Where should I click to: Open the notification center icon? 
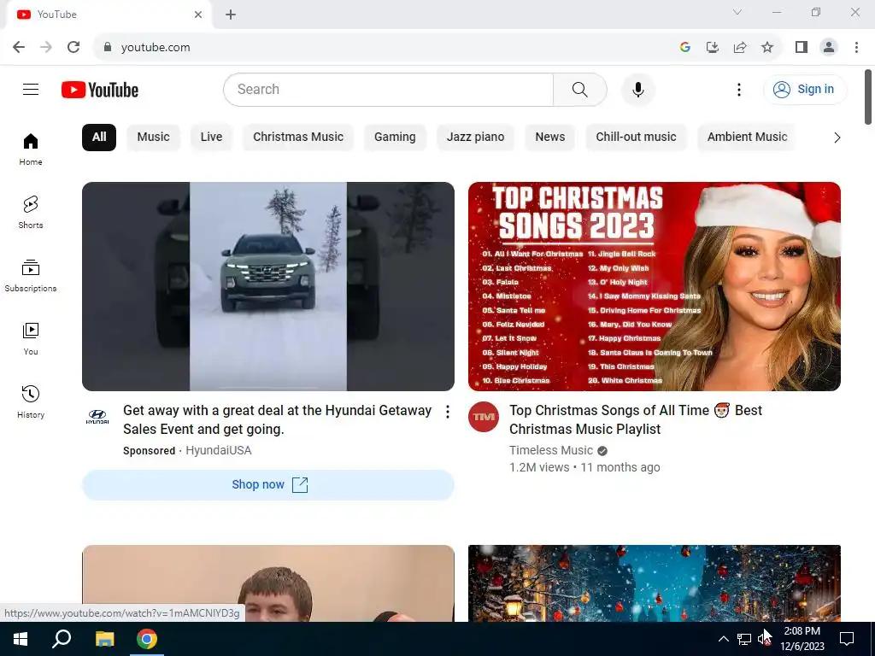coord(847,639)
